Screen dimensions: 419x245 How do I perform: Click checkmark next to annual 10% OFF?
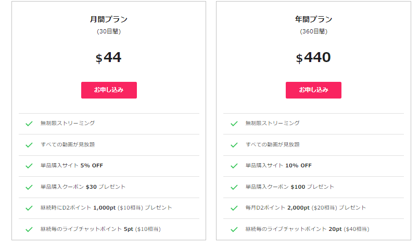click(234, 166)
